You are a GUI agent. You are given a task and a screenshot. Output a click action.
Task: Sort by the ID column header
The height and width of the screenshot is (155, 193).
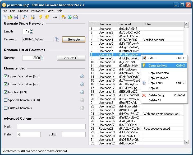[x=93, y=24]
